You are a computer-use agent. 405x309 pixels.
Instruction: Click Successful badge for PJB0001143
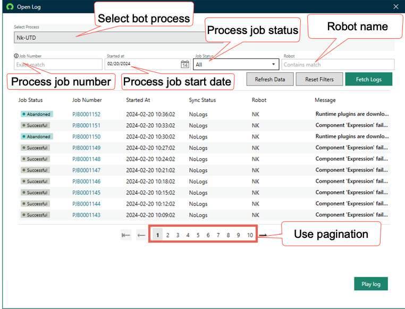[x=35, y=215]
